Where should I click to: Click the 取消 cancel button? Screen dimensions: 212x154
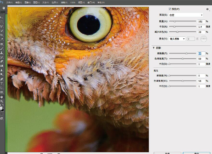[x=167, y=153]
